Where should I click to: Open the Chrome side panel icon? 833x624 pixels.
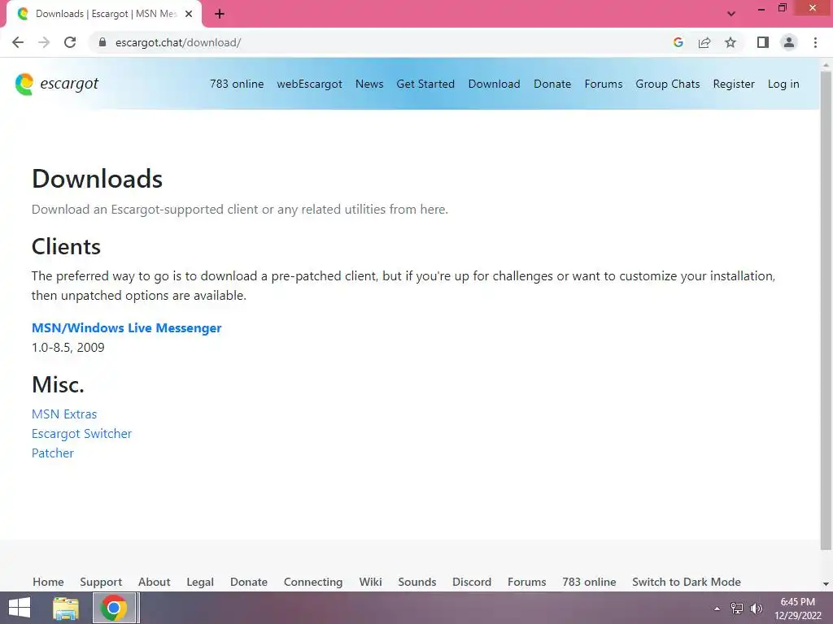coord(763,42)
